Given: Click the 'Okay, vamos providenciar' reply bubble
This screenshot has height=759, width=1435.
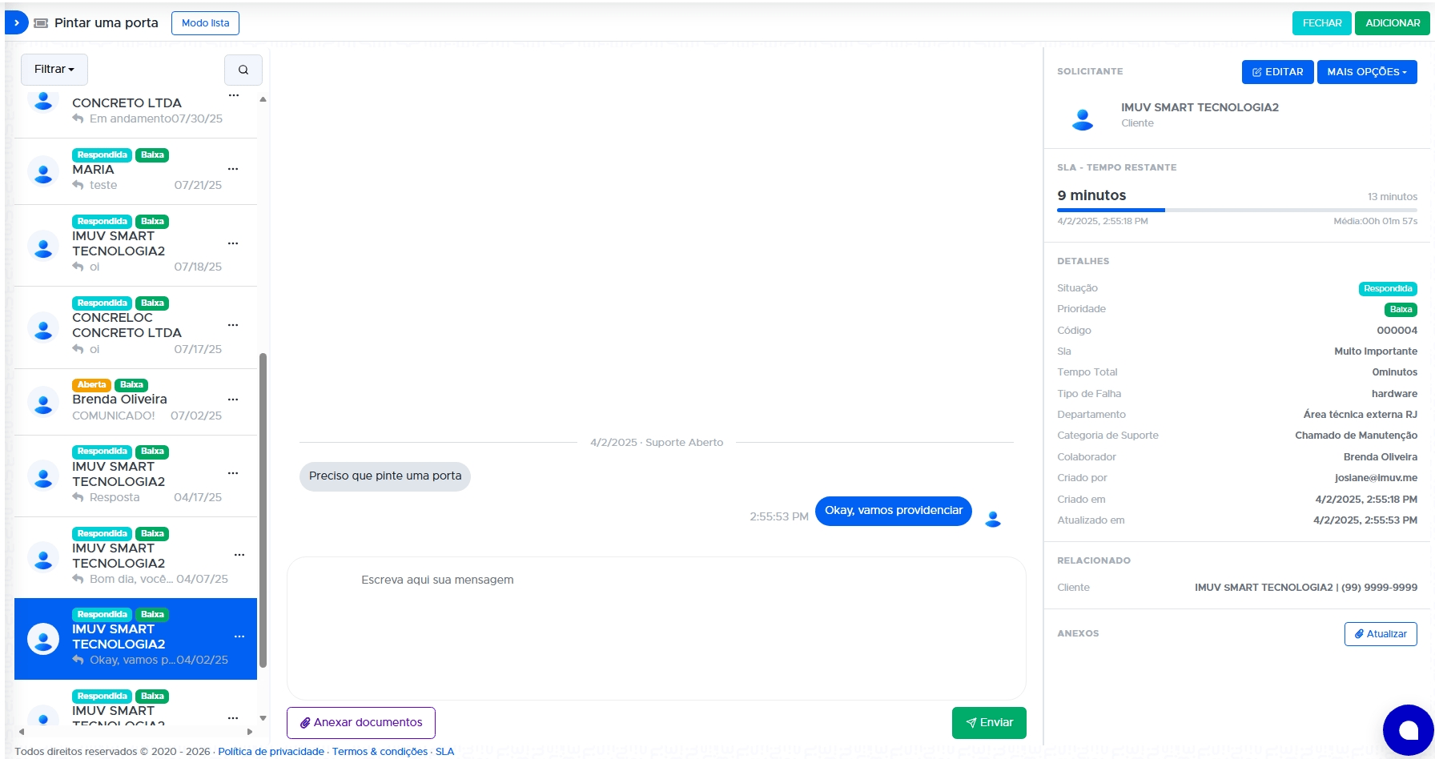Looking at the screenshot, I should (x=894, y=511).
